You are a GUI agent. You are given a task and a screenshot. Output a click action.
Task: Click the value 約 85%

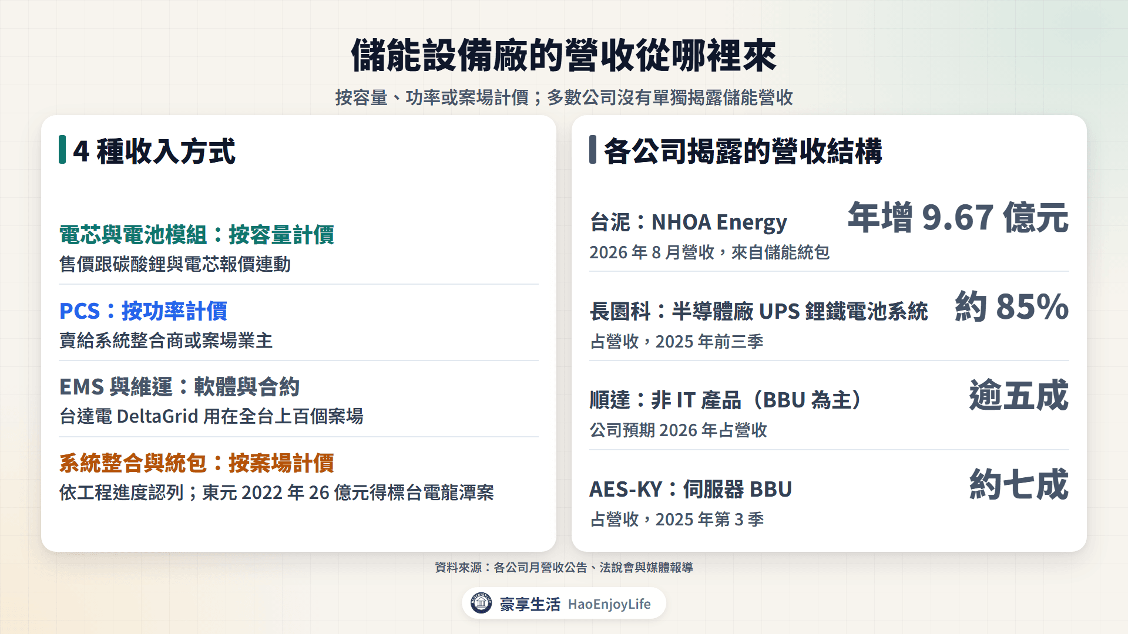1012,306
